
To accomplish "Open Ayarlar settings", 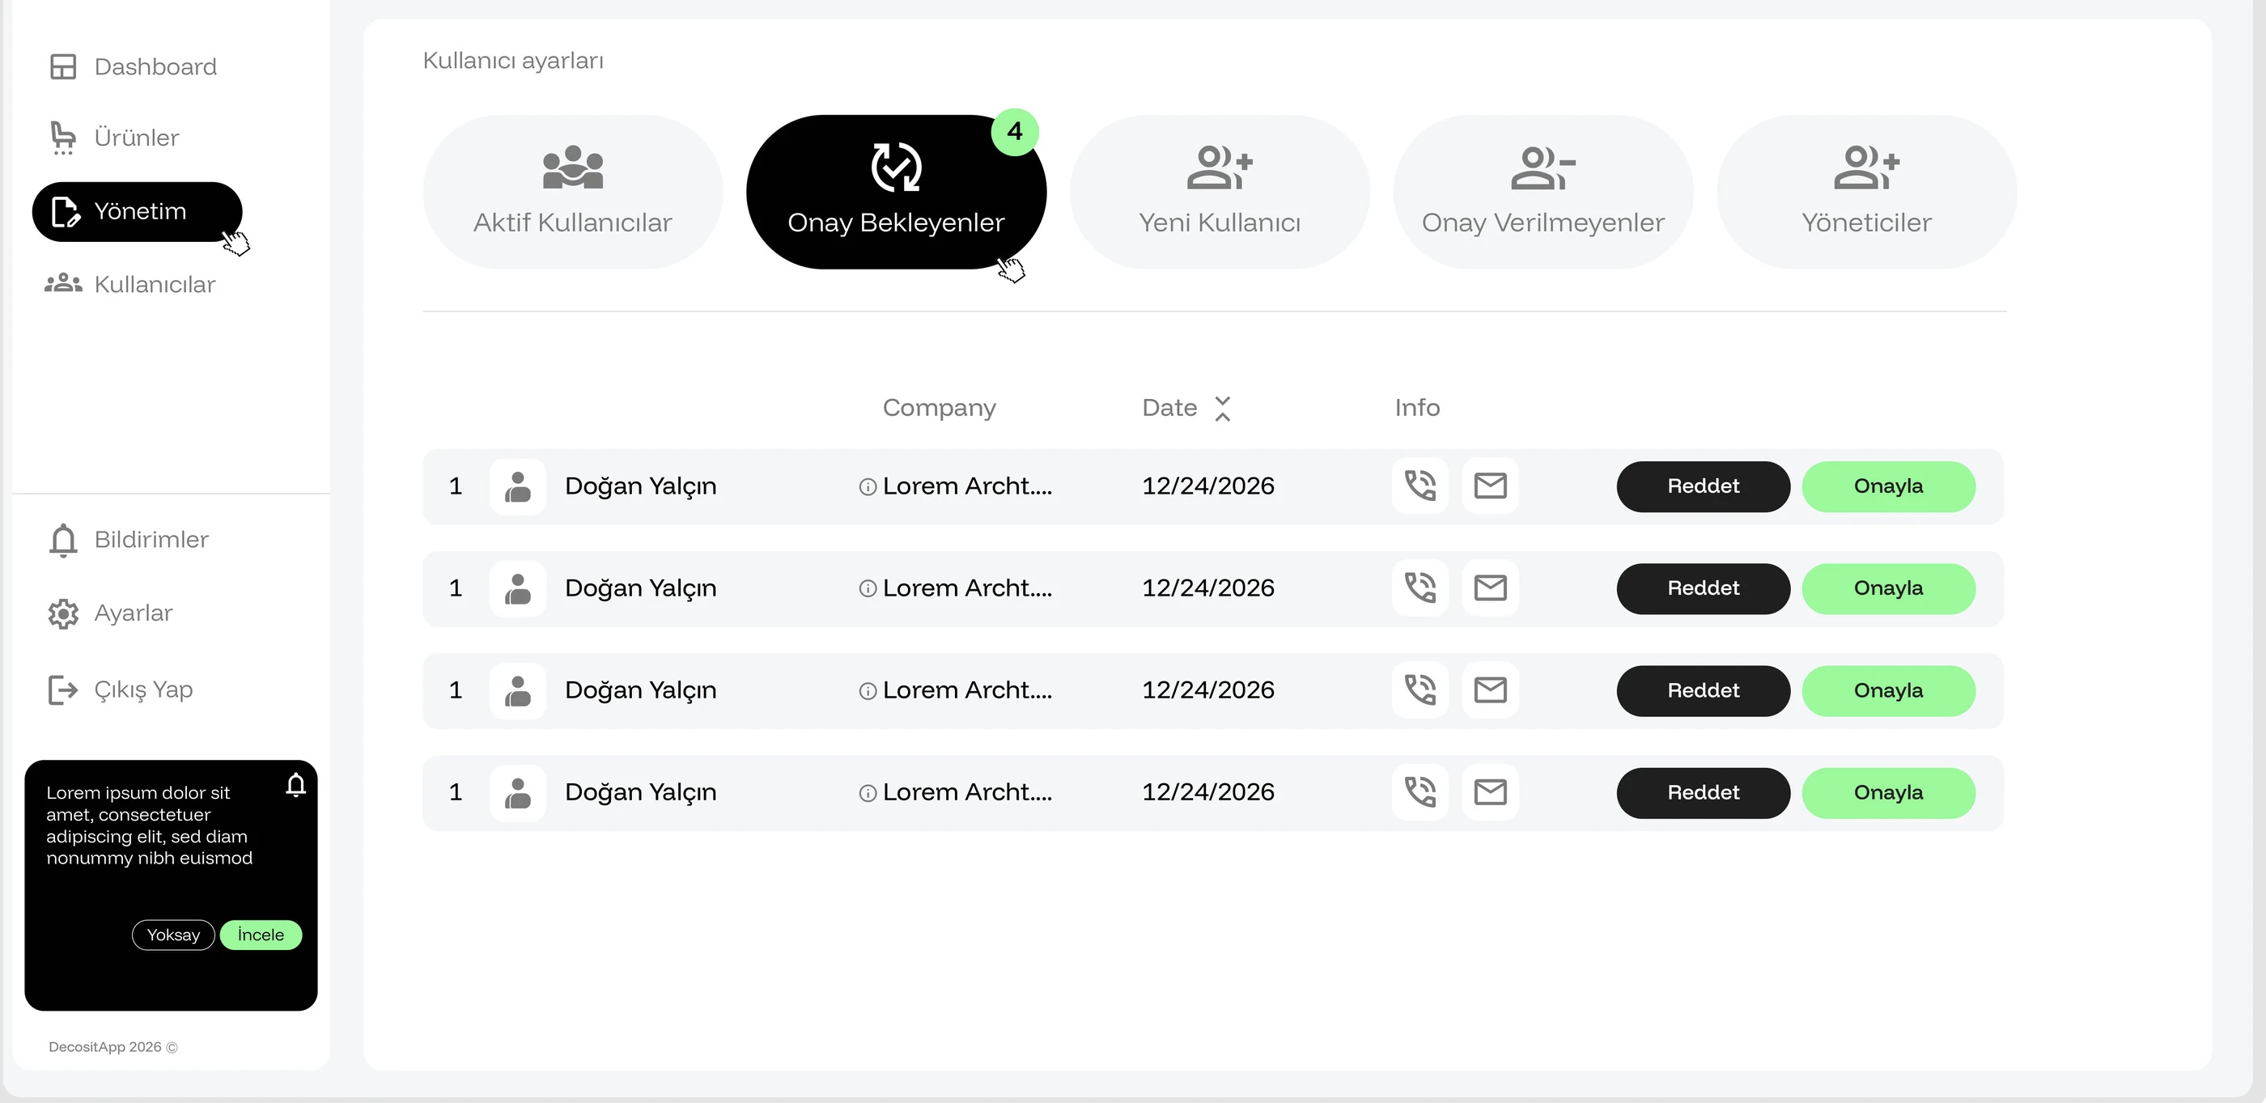I will tap(111, 613).
